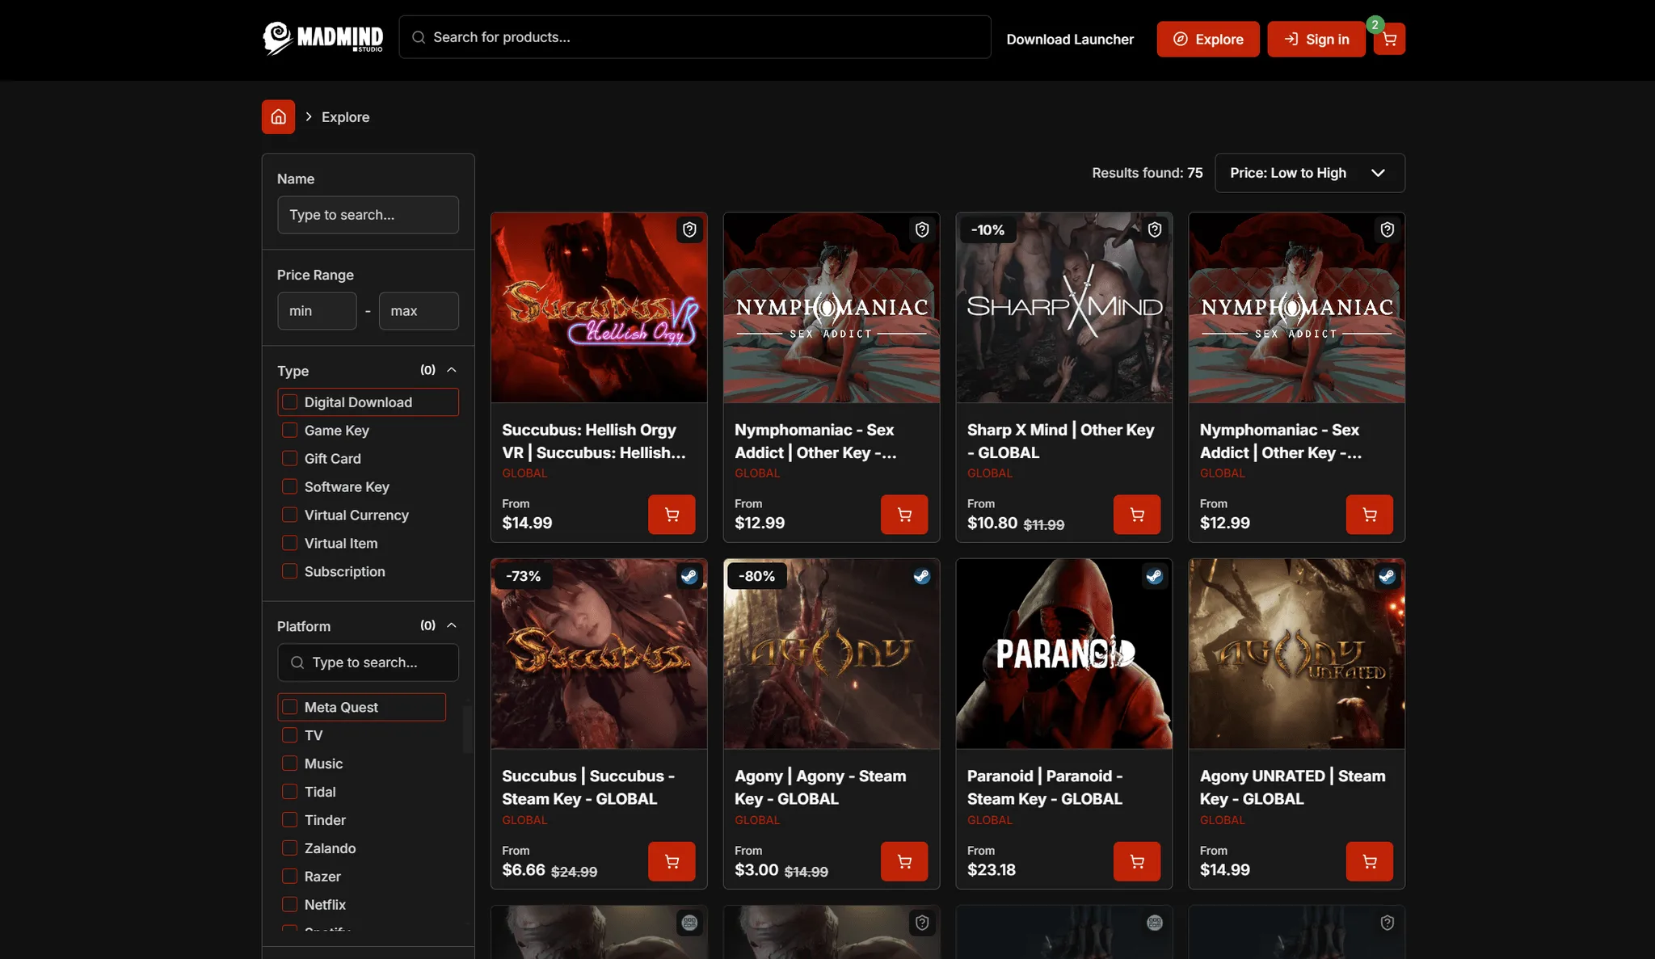Open Download Launcher in header
The width and height of the screenshot is (1655, 959).
click(x=1070, y=40)
